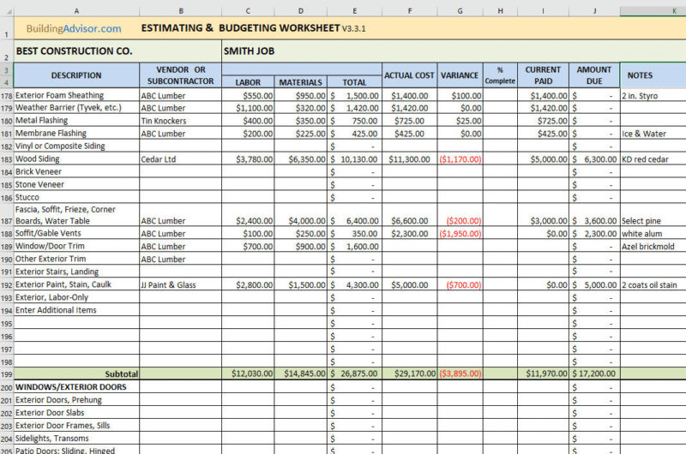
Task: Select subtotal variance ($3,895.00) cell
Action: point(460,373)
